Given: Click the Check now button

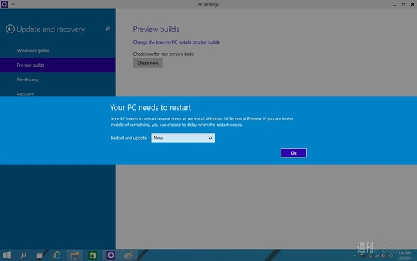Looking at the screenshot, I should coord(148,63).
